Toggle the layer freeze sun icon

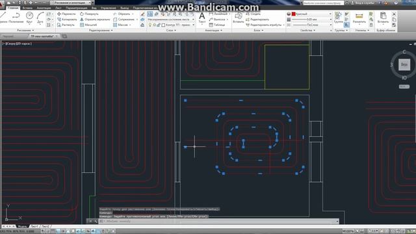point(154,25)
